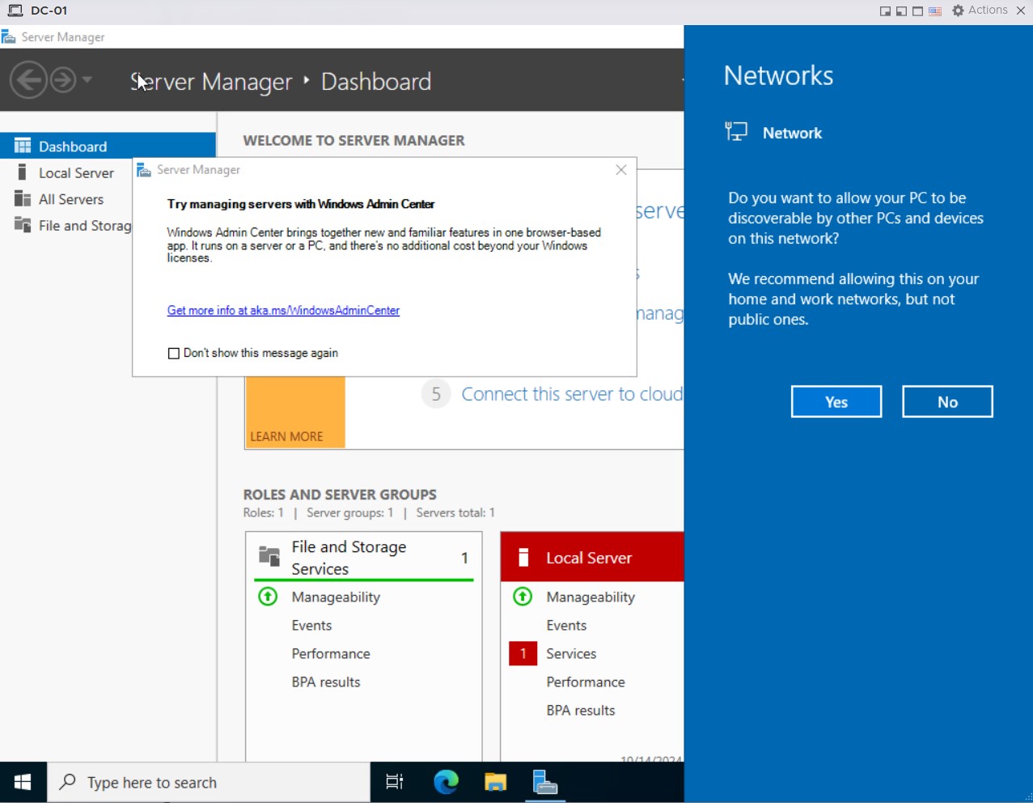Open Microsoft Edge from the taskbar

(446, 782)
